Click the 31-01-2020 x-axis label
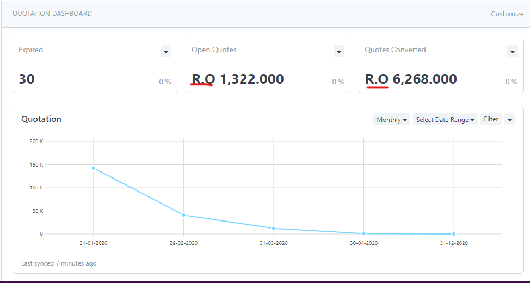Screen dimensions: 530x283 coord(93,243)
